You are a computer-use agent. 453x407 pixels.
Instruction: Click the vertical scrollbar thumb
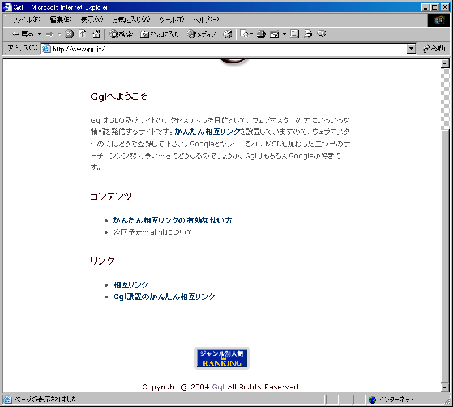point(445,256)
